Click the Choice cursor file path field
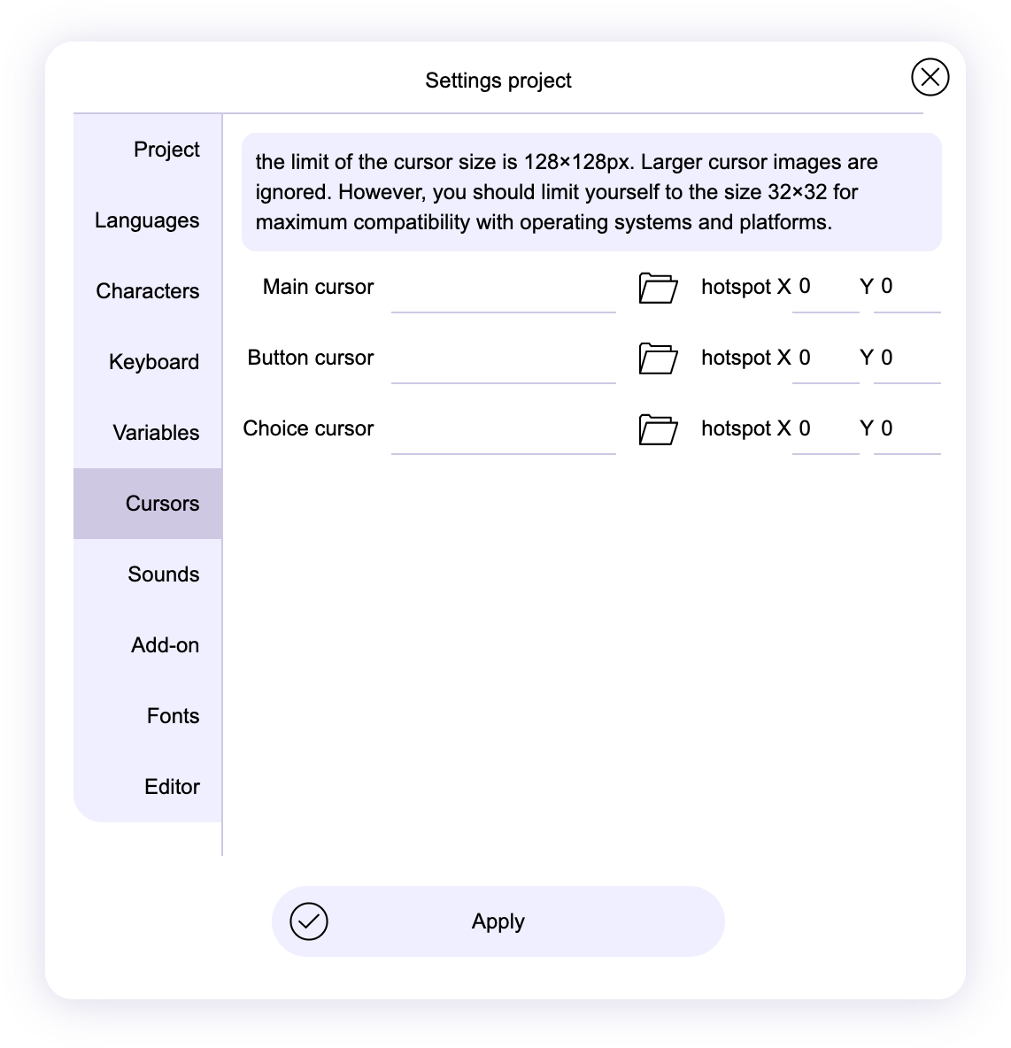This screenshot has width=1011, height=1048. pyautogui.click(x=503, y=432)
